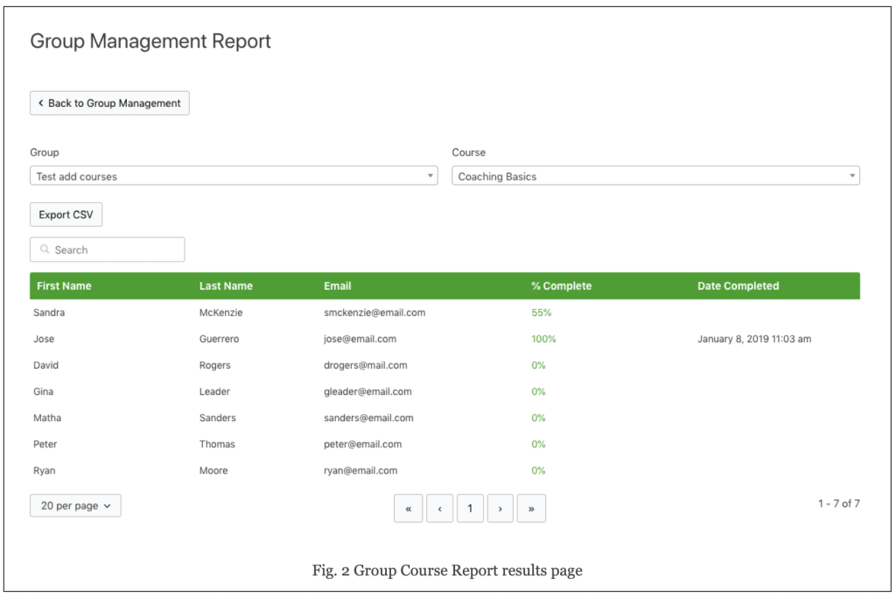896x598 pixels.
Task: Click the 55% completion value
Action: (x=541, y=313)
